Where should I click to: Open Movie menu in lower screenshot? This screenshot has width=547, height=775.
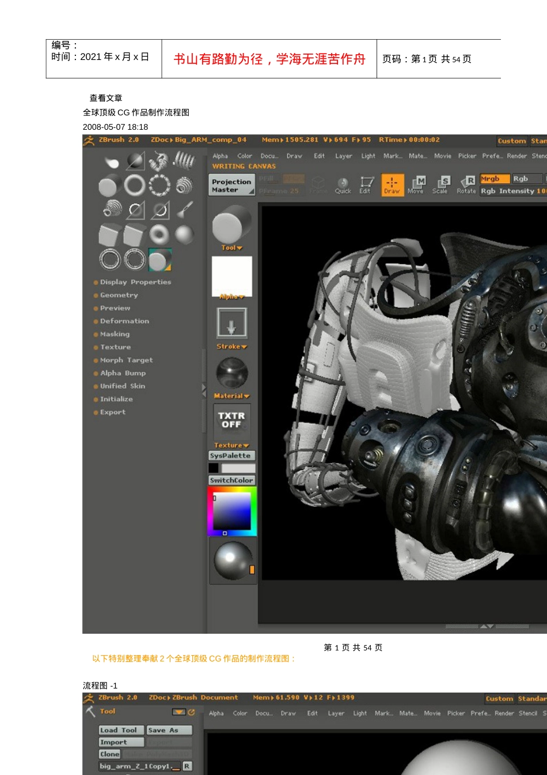coord(432,713)
